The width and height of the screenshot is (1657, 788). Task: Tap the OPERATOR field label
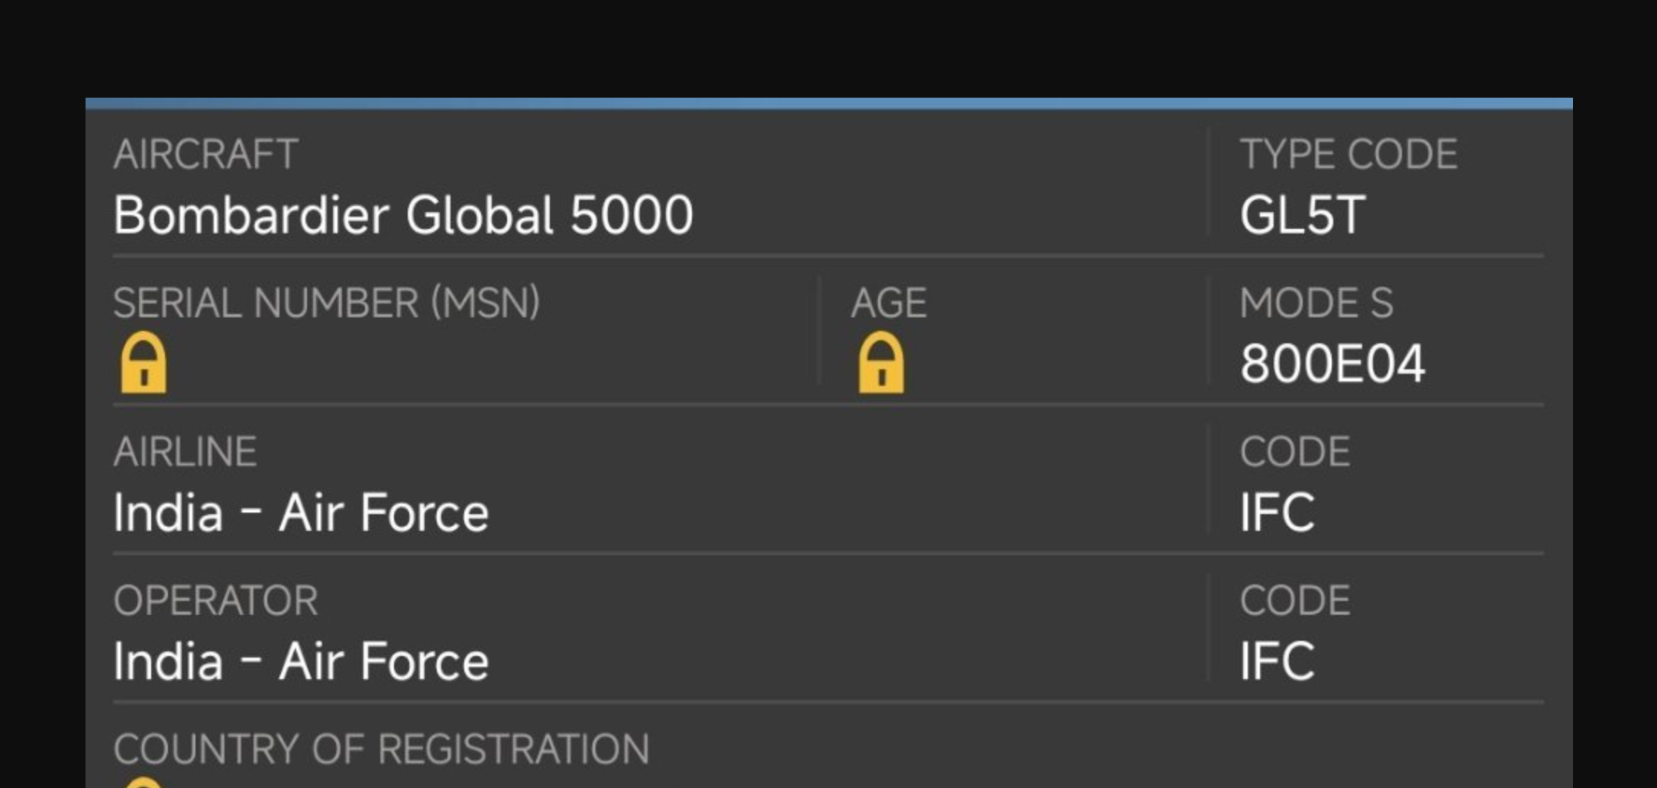pos(215,600)
